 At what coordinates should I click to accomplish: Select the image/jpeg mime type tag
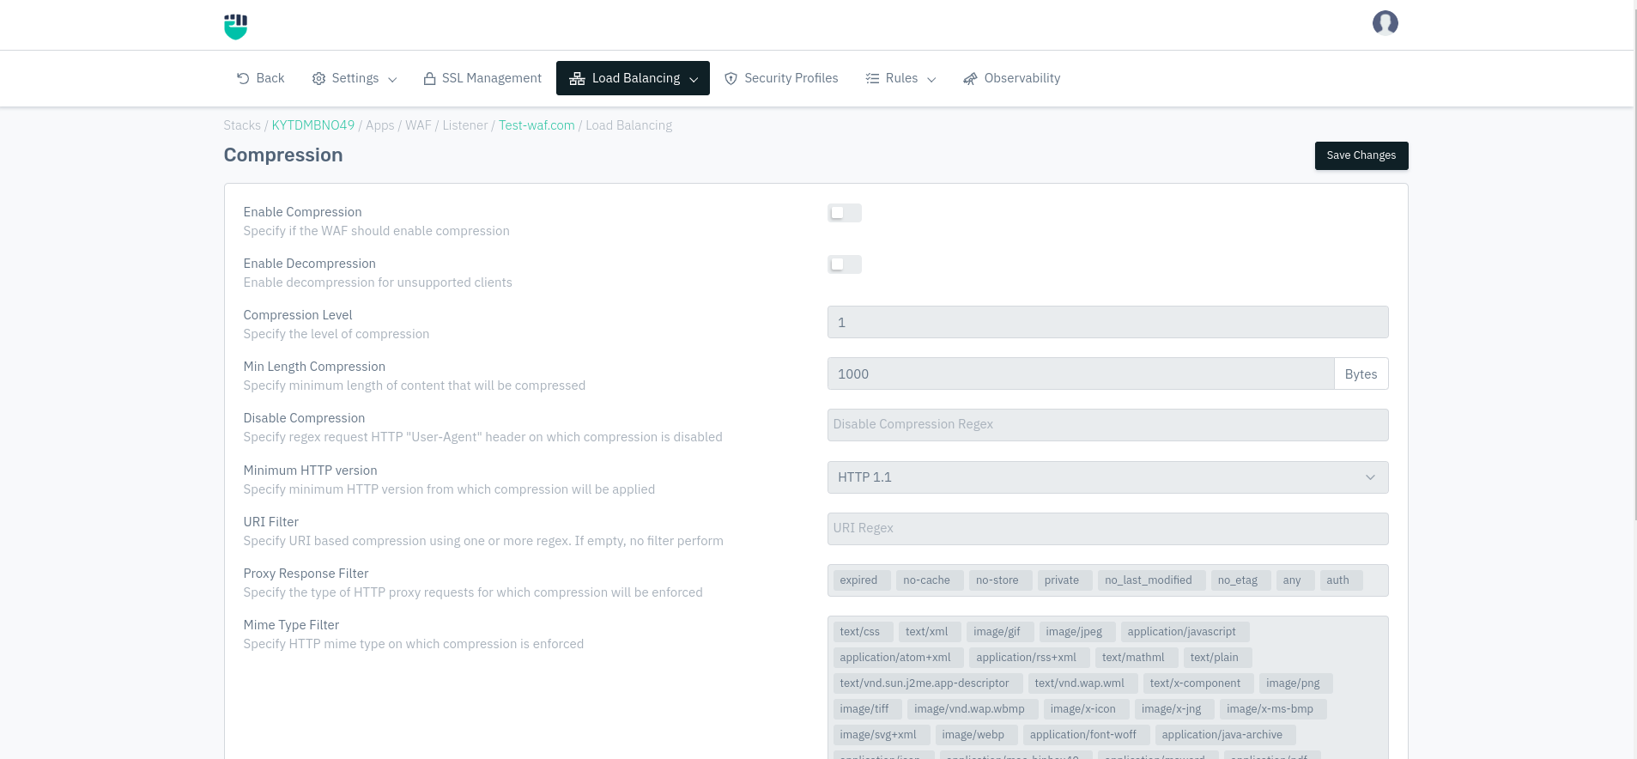(1077, 632)
